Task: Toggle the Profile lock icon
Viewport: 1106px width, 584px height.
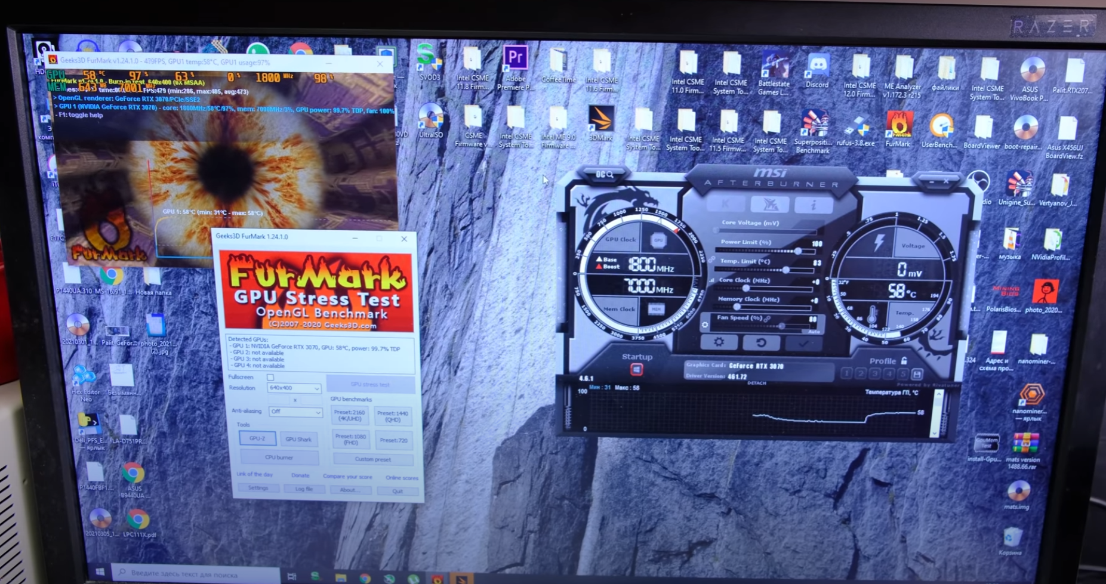Action: coord(904,360)
